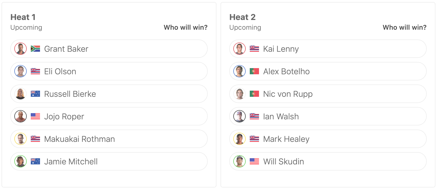Click the South Africa flag icon
439x190 pixels.
(x=35, y=49)
